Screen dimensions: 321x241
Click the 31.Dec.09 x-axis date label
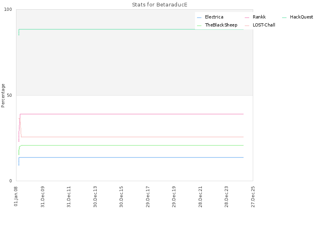43,197
